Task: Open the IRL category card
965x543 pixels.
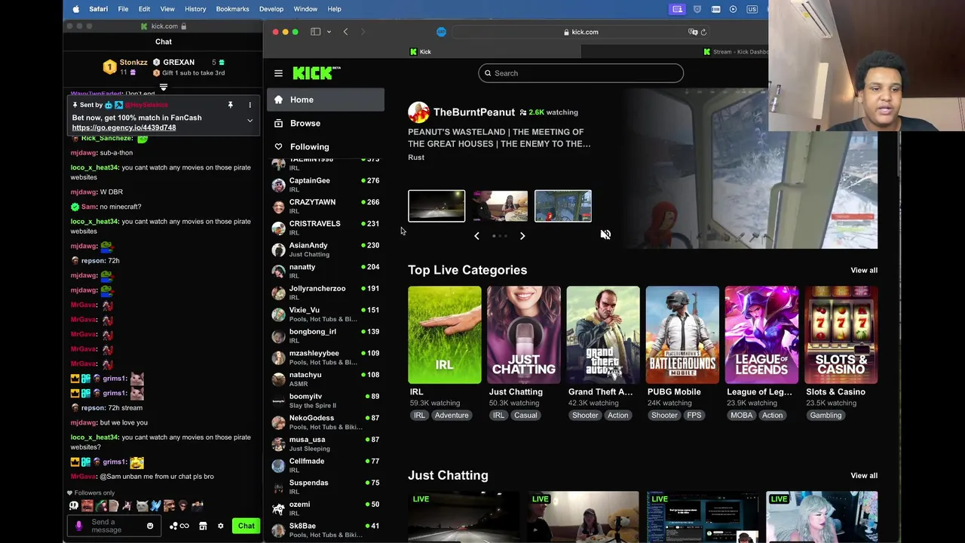Action: point(444,335)
